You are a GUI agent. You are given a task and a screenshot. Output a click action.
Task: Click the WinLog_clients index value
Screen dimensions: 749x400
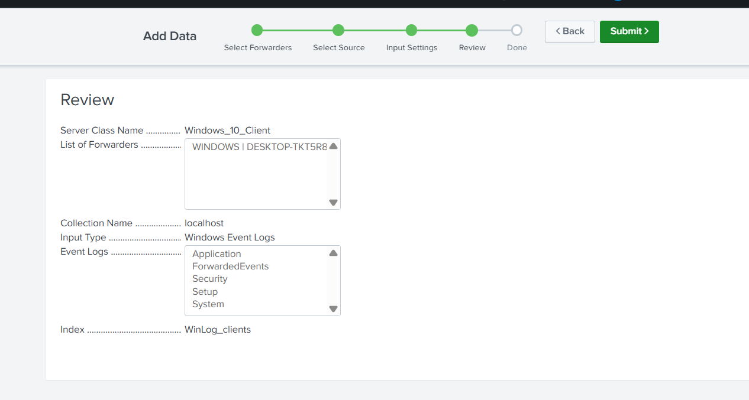(x=218, y=330)
